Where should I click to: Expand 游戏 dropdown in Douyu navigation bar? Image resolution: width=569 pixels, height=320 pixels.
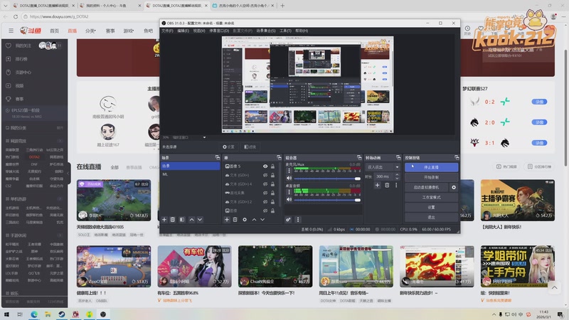[x=129, y=31]
